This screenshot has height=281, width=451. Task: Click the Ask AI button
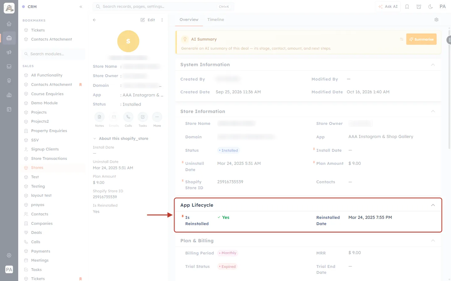click(388, 7)
